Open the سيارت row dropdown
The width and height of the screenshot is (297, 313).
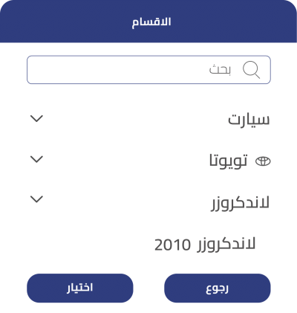pyautogui.click(x=149, y=120)
